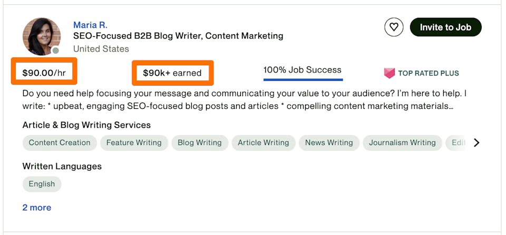Click the $90k+ earned amount

172,73
